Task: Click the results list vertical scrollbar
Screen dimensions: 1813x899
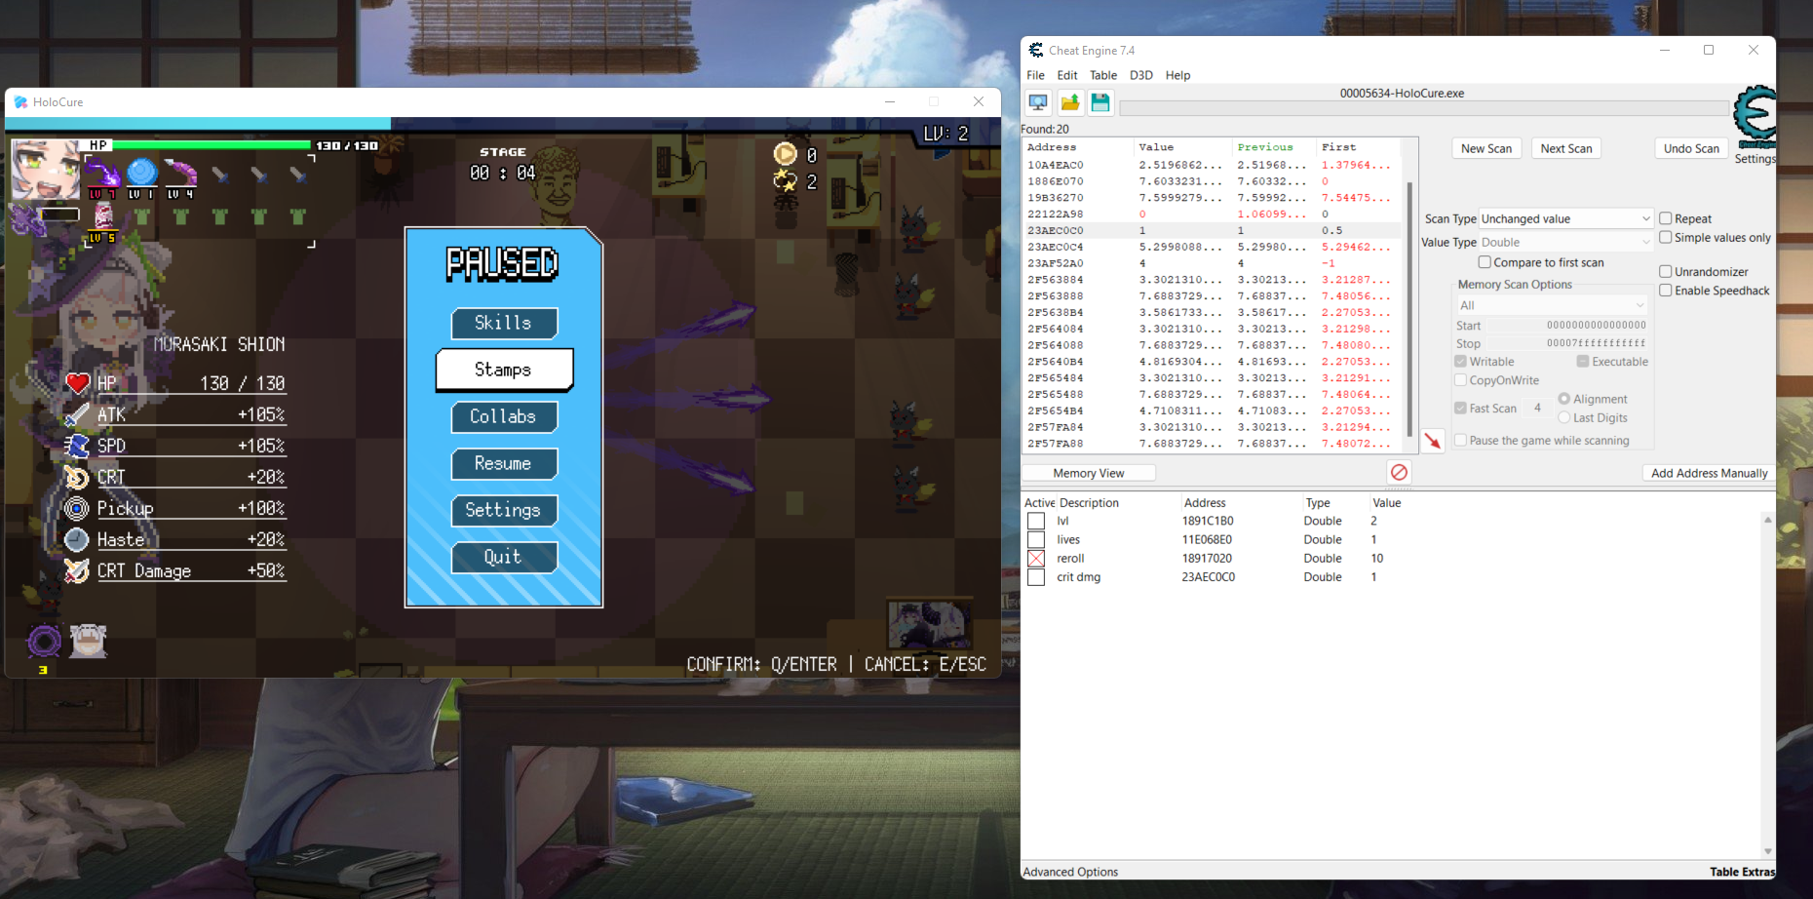Action: (x=1408, y=310)
